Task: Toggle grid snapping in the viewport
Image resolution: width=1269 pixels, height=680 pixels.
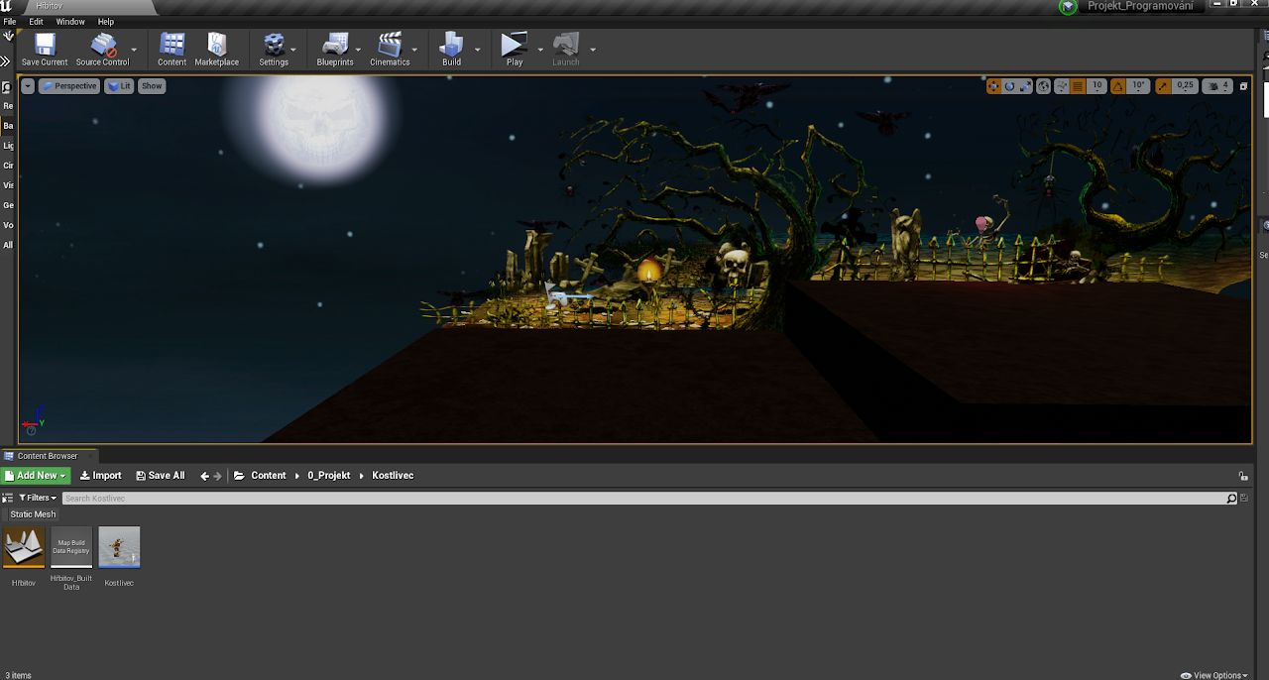Action: click(1078, 86)
